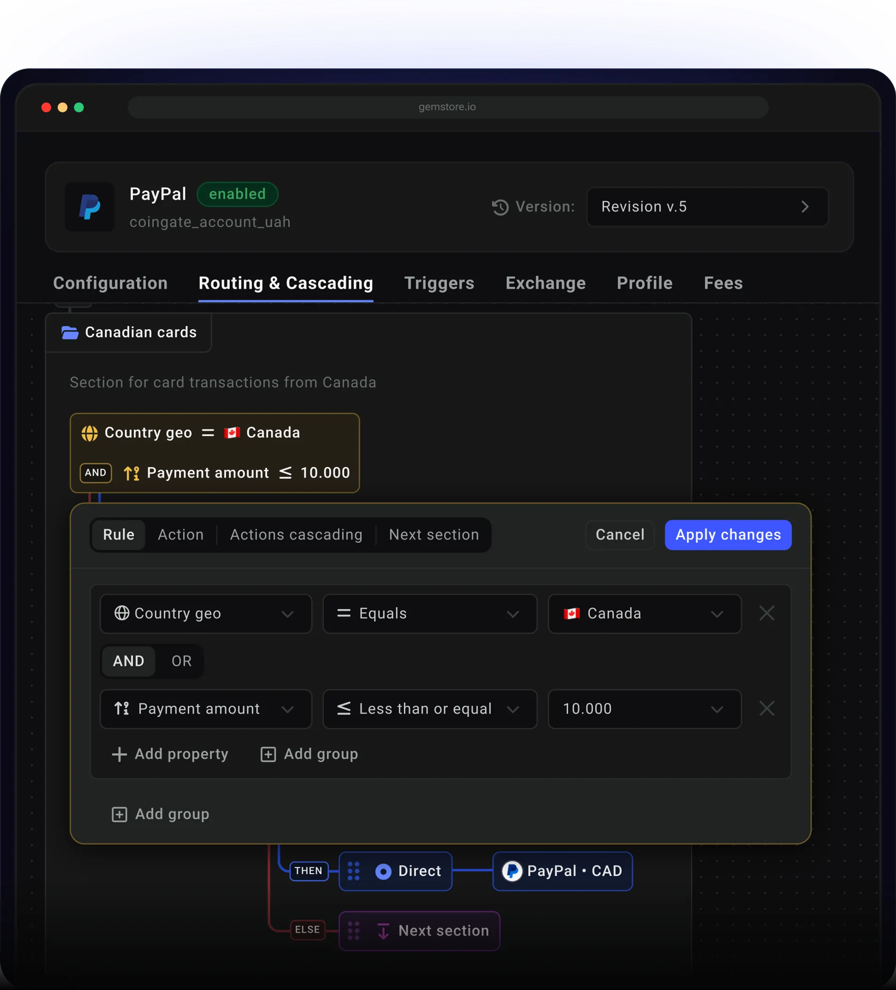
Task: Click the Canadian cards folder icon
Action: pos(70,333)
